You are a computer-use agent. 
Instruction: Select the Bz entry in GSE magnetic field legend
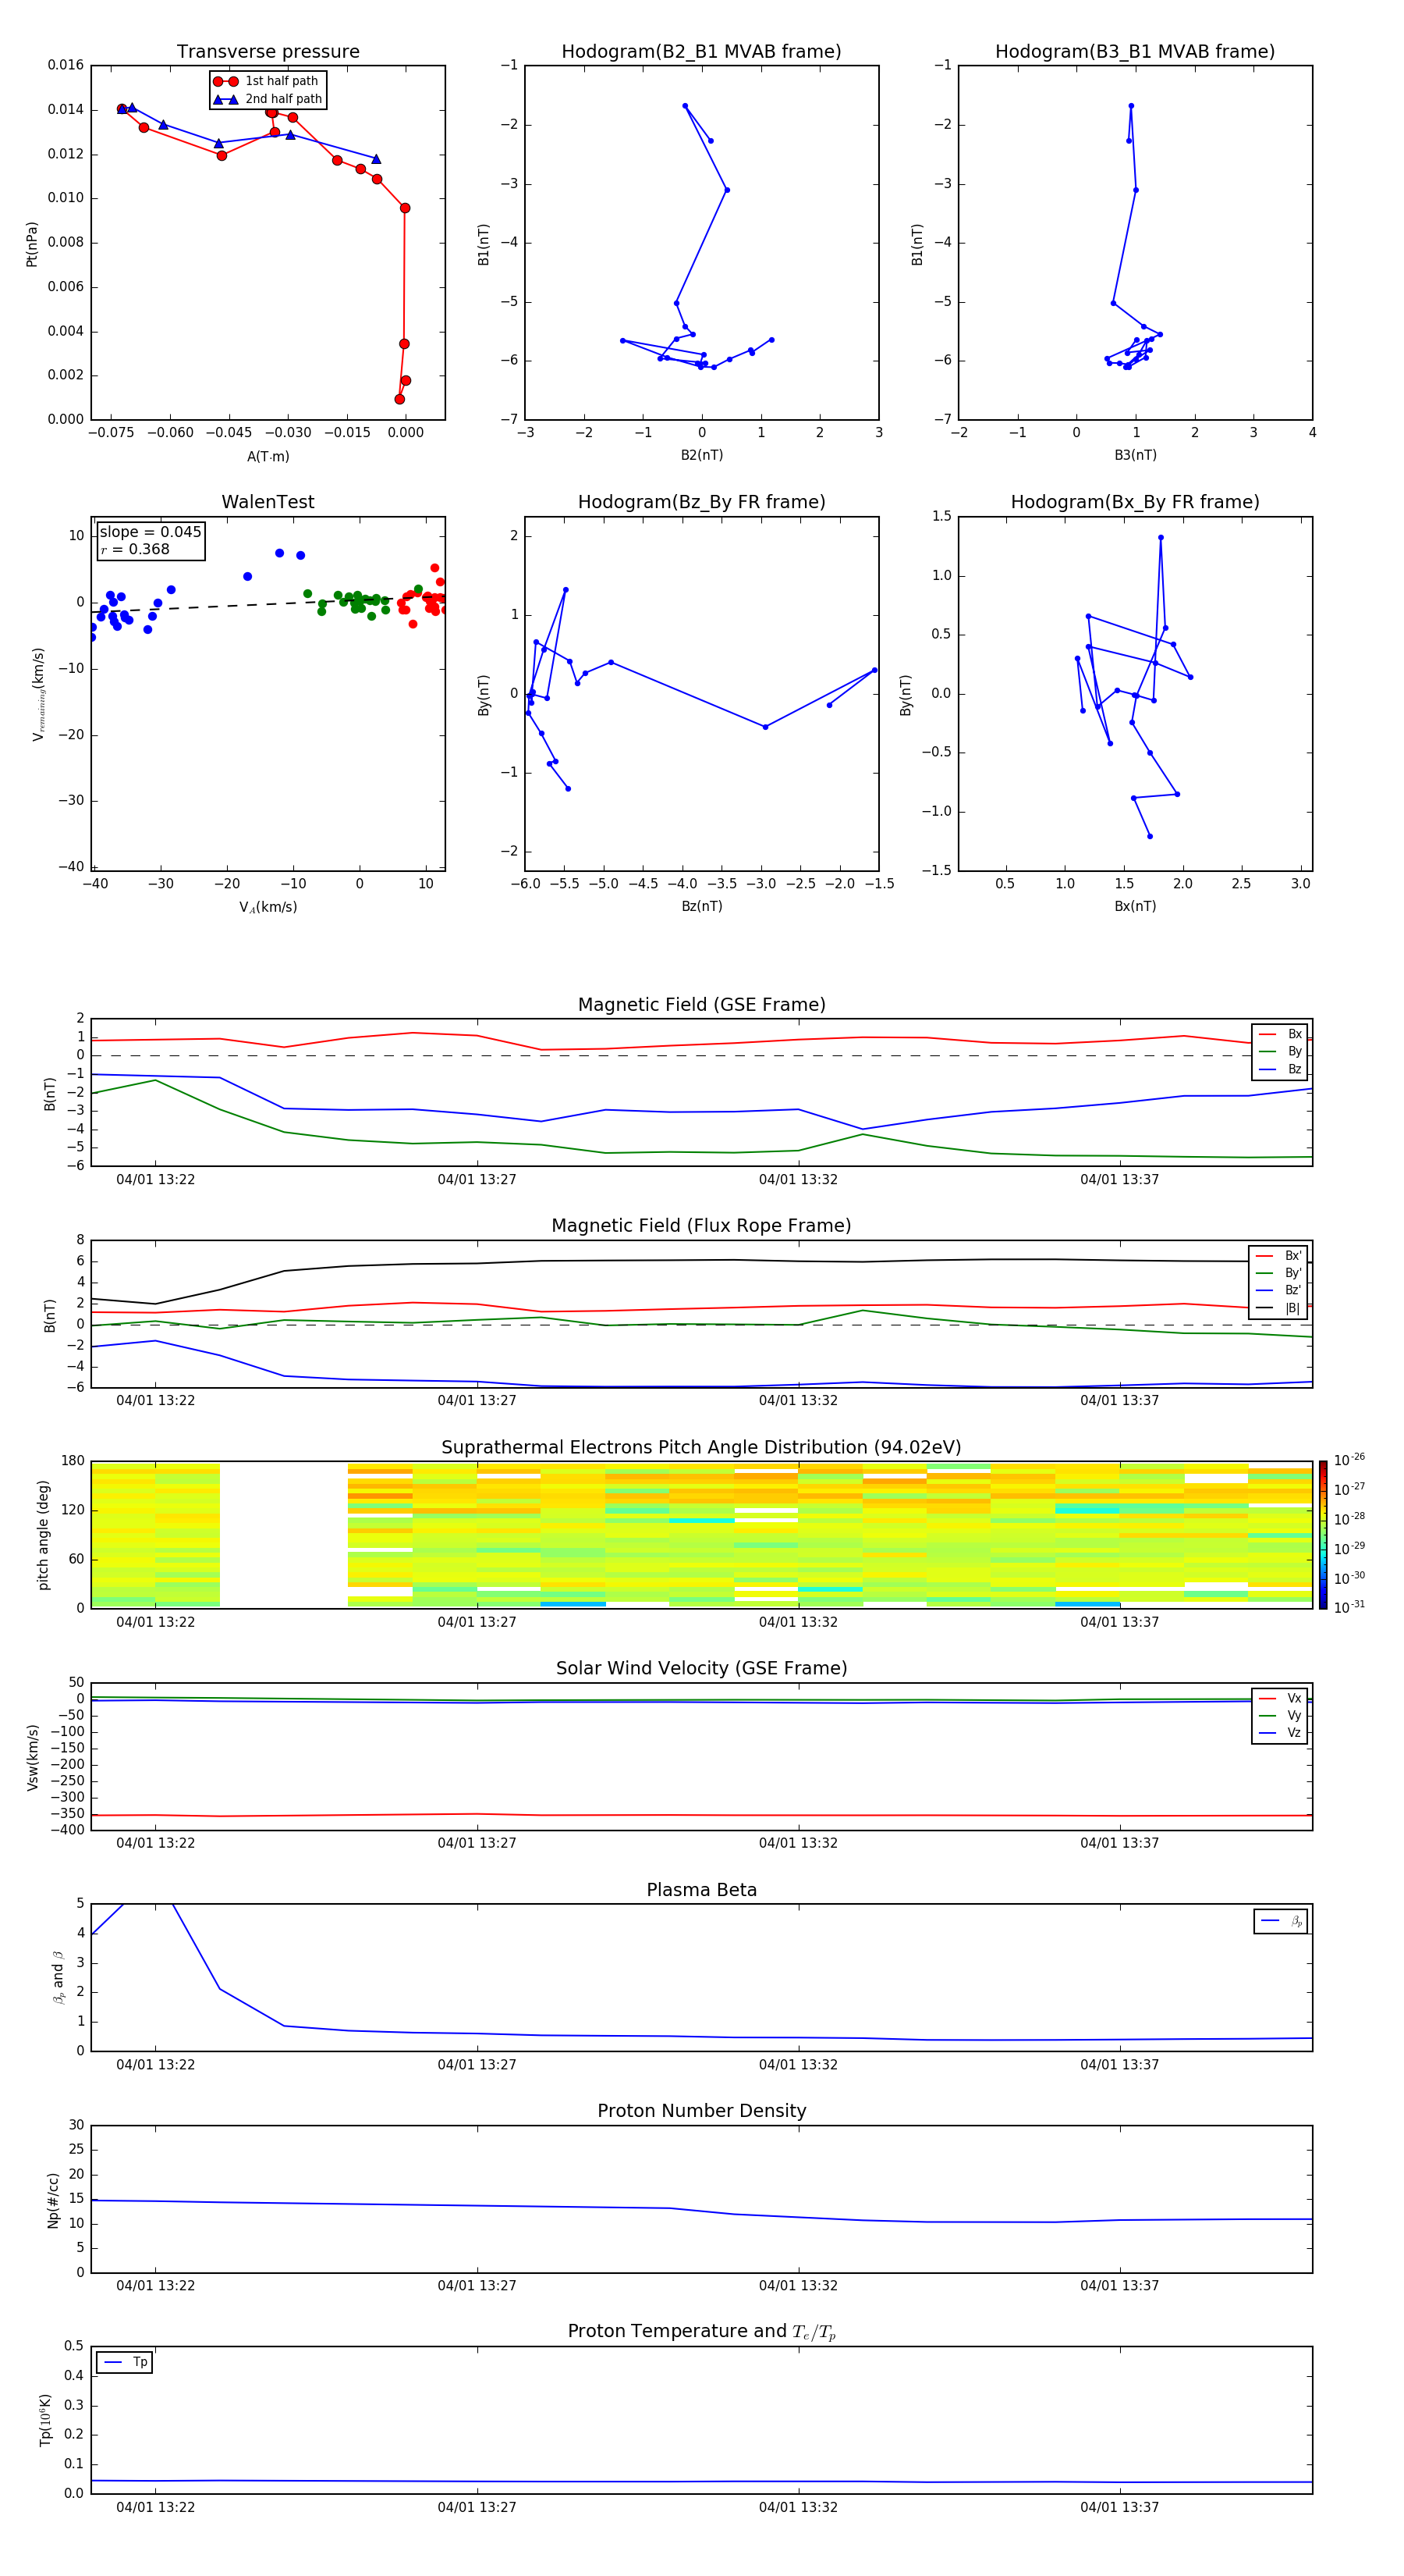click(1280, 1069)
